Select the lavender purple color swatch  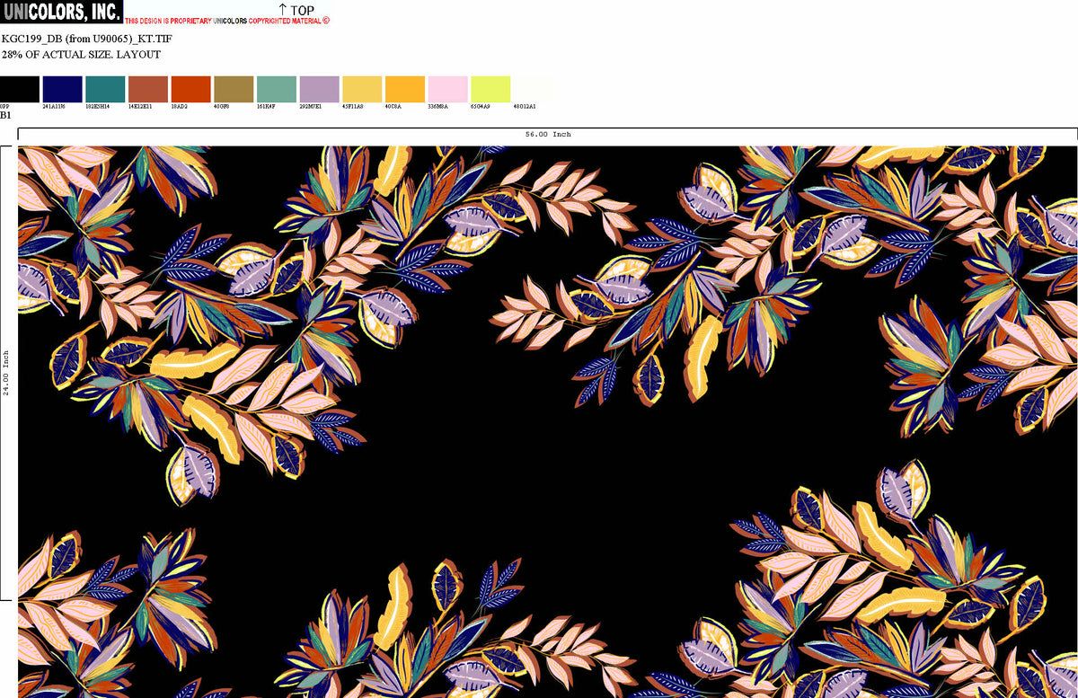click(319, 89)
